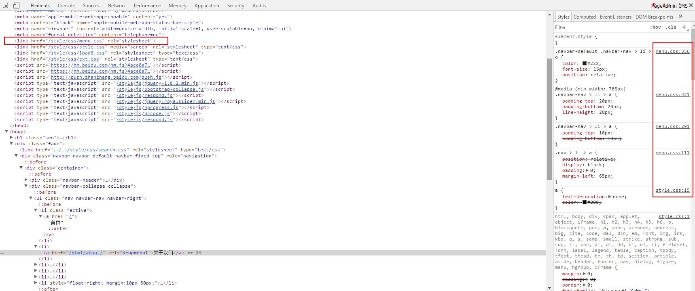Go to the Performance tab
The image size is (695, 291).
coord(147,6)
